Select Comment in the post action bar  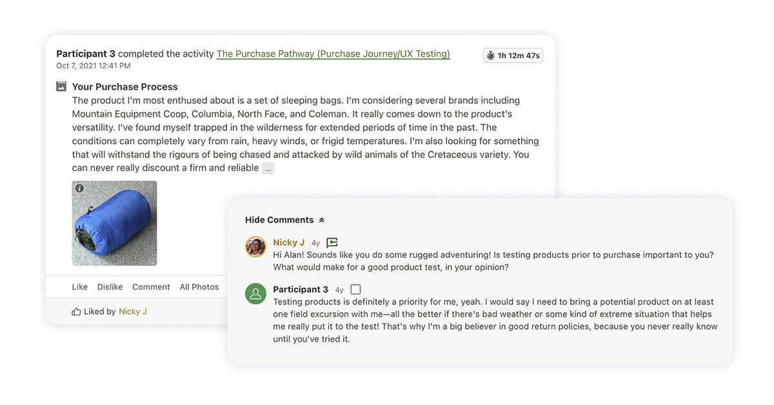(151, 287)
